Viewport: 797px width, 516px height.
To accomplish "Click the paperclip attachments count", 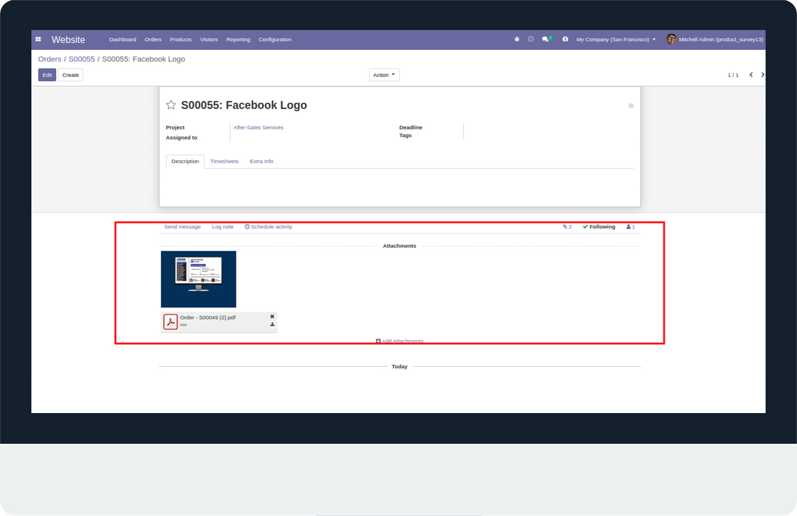I will (567, 227).
